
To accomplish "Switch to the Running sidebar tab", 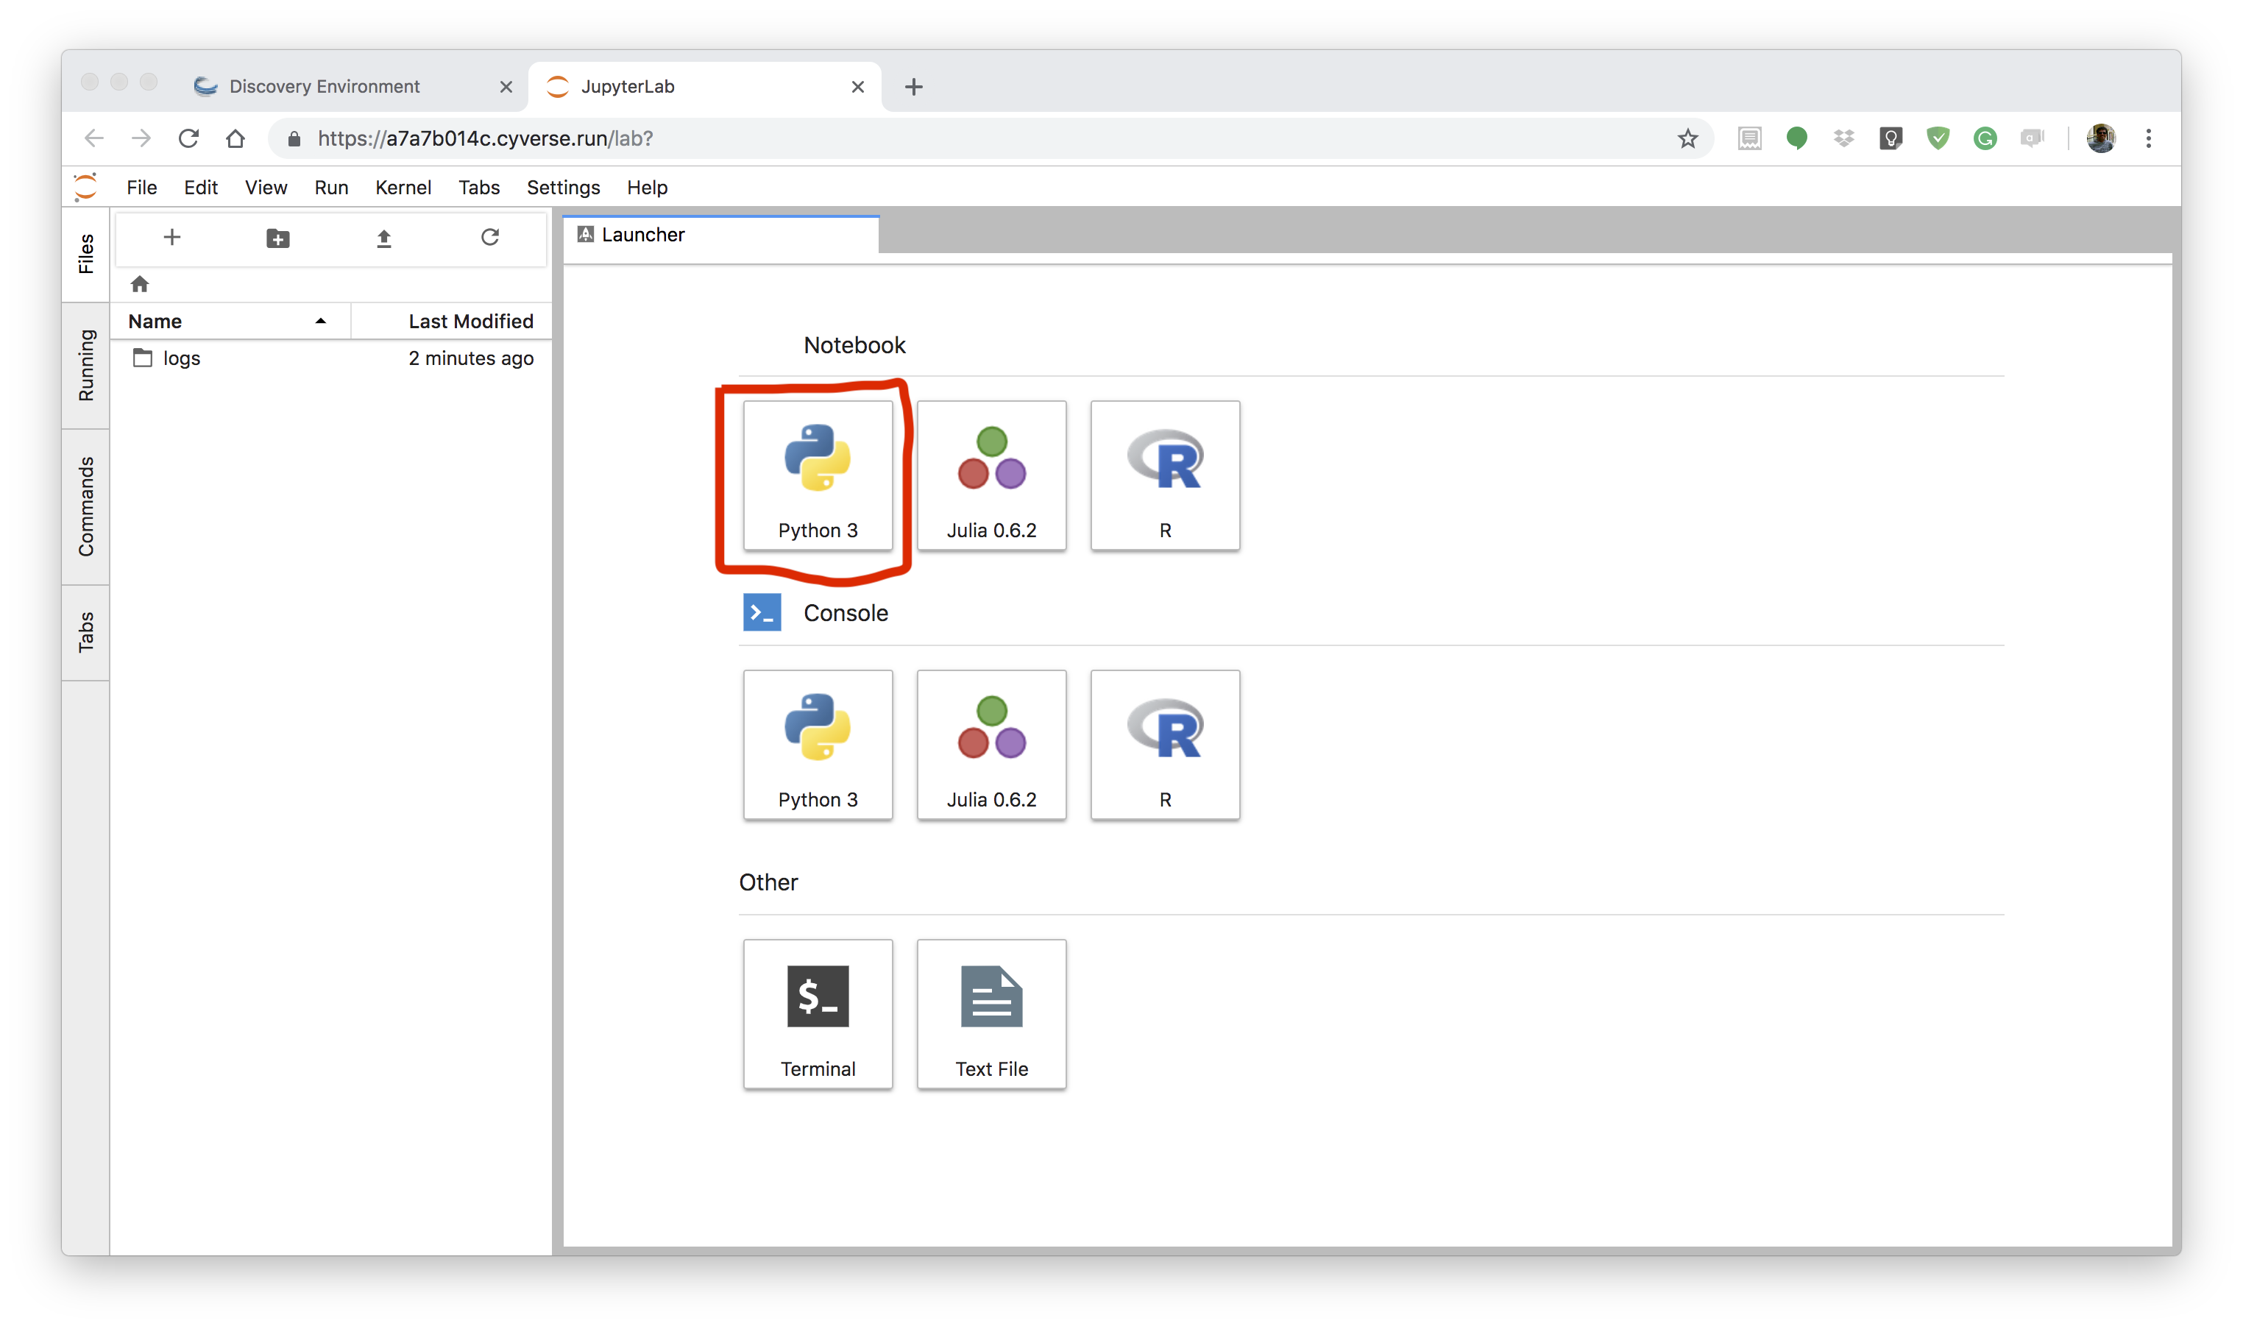I will 85,366.
